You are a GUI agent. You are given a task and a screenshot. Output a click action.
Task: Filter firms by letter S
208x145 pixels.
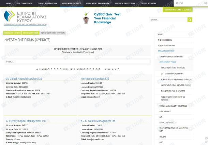click(x=96, y=69)
